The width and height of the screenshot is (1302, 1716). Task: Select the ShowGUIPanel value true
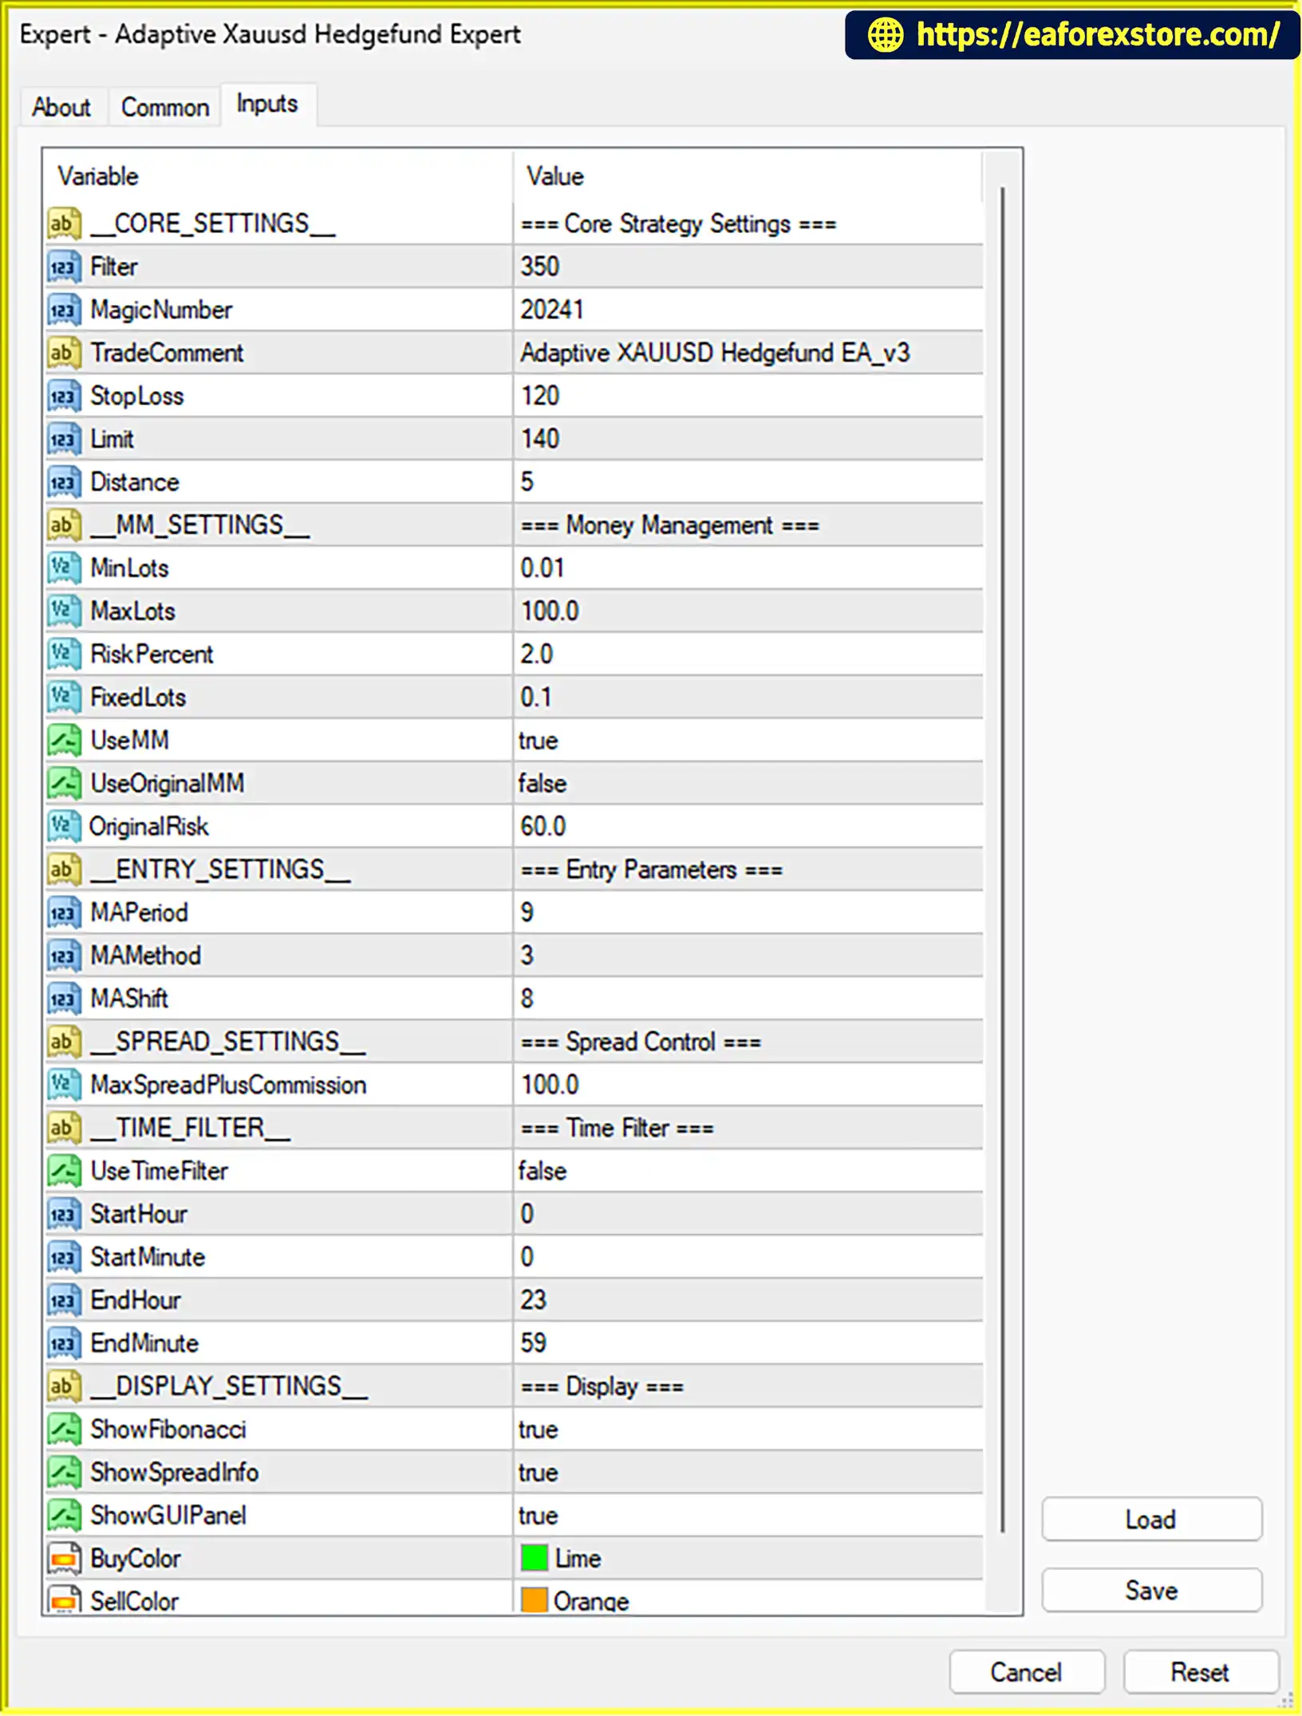coord(539,1516)
